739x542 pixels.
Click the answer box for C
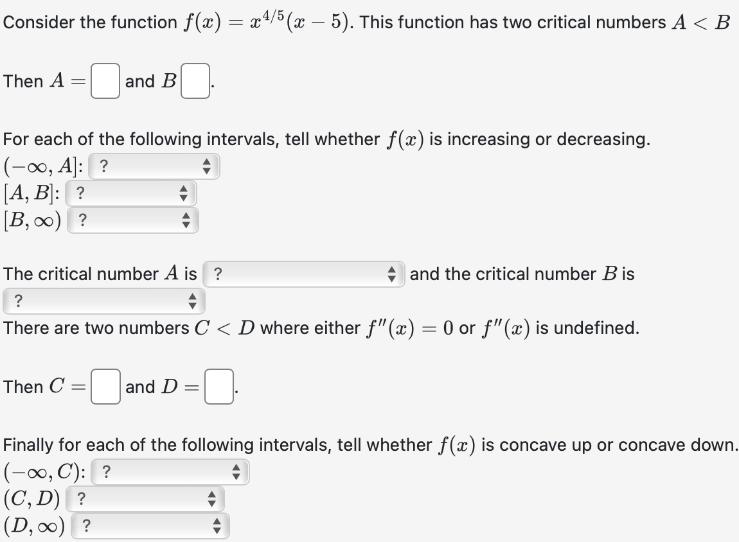pyautogui.click(x=105, y=387)
